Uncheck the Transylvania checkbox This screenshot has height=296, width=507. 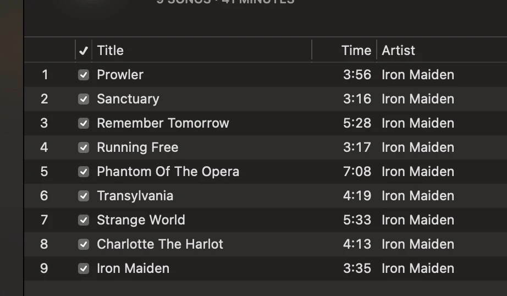84,196
